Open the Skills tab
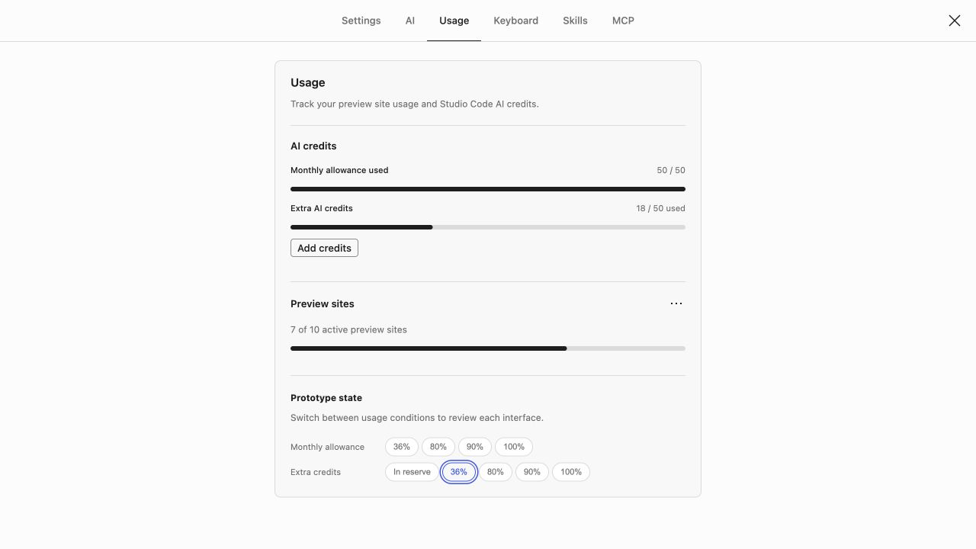Viewport: 976px width, 549px height. (575, 21)
